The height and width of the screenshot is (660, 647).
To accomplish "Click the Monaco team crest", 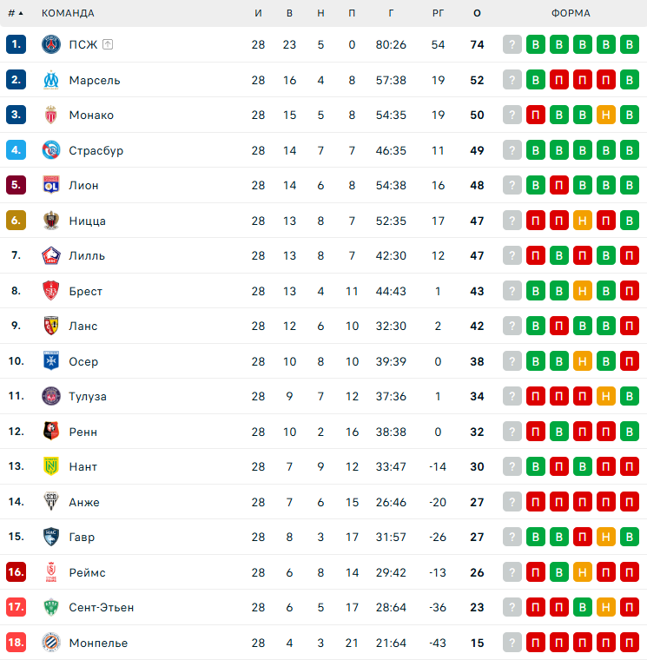I will [50, 115].
